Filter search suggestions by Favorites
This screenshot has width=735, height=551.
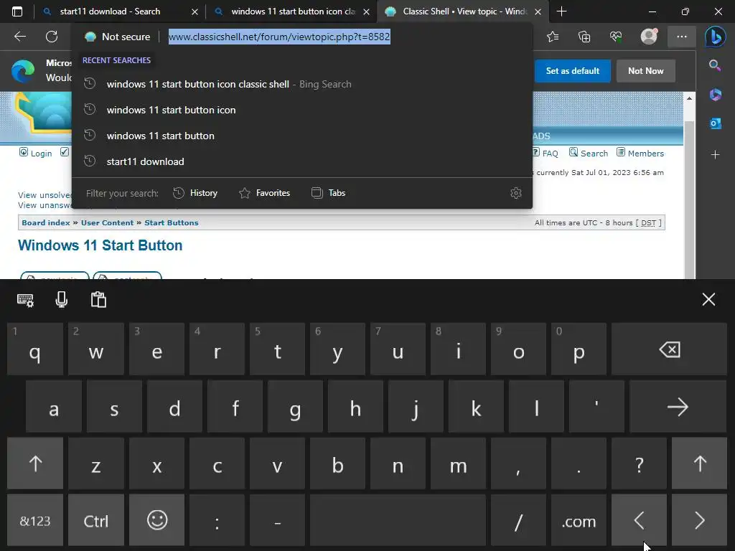[x=264, y=193]
